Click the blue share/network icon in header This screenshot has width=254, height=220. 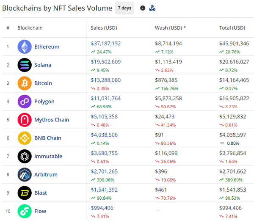152,8
